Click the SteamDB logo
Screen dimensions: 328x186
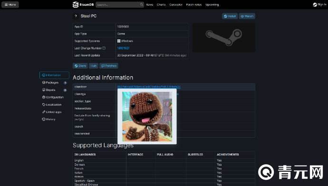point(83,5)
